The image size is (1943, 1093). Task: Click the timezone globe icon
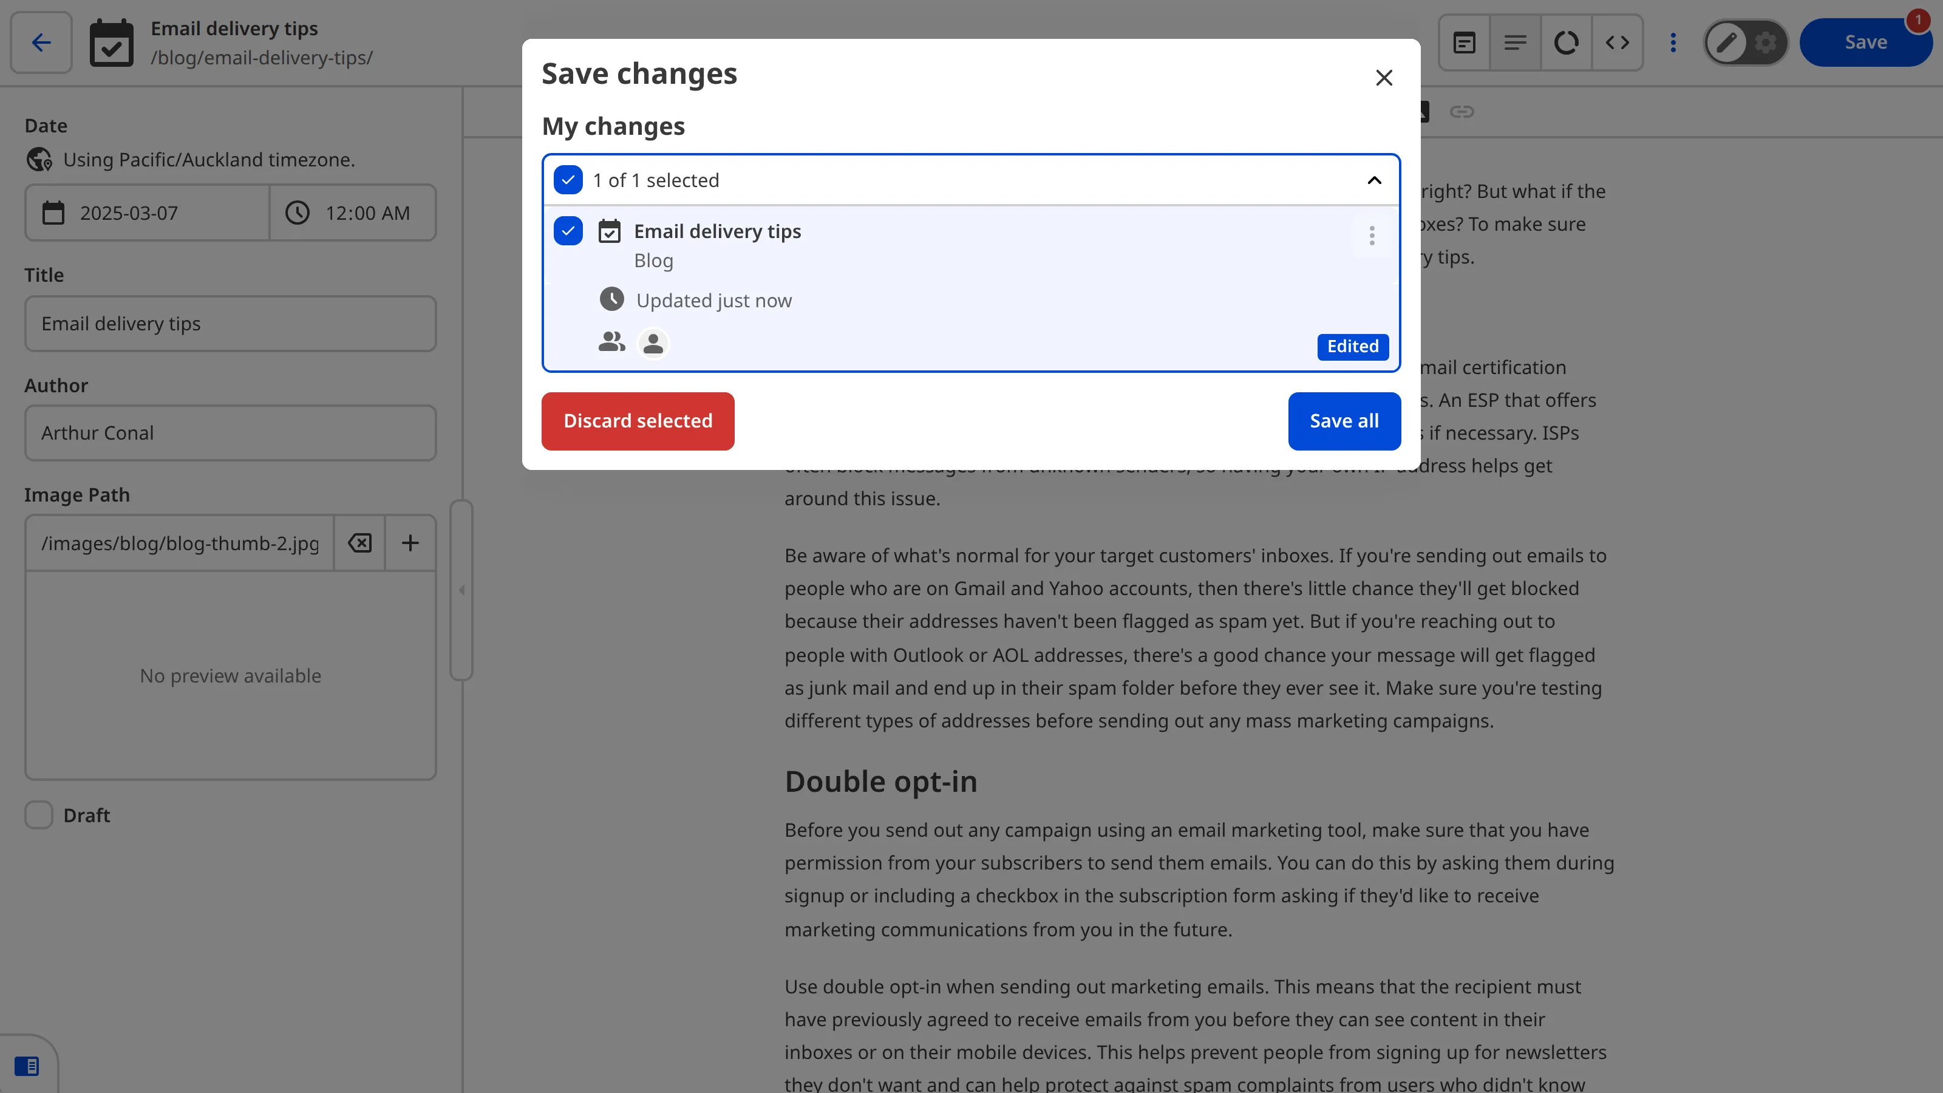coord(39,160)
